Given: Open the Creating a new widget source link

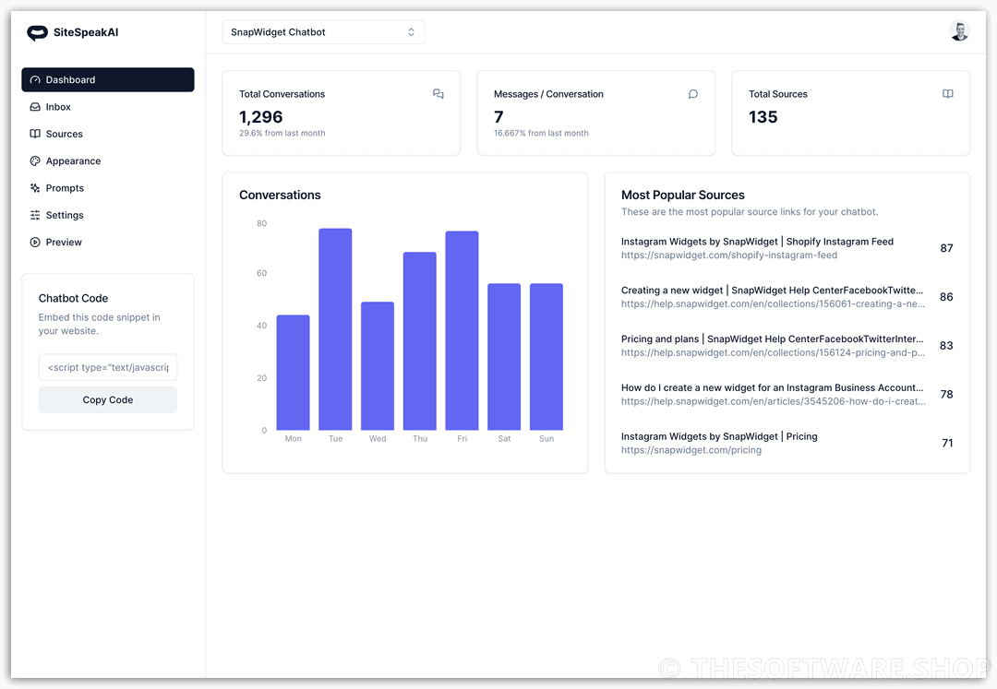Looking at the screenshot, I should pyautogui.click(x=773, y=304).
